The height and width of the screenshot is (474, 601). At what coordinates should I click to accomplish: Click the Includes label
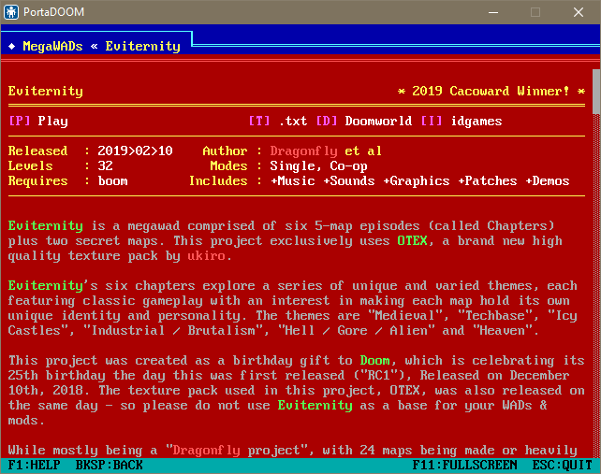pyautogui.click(x=218, y=180)
